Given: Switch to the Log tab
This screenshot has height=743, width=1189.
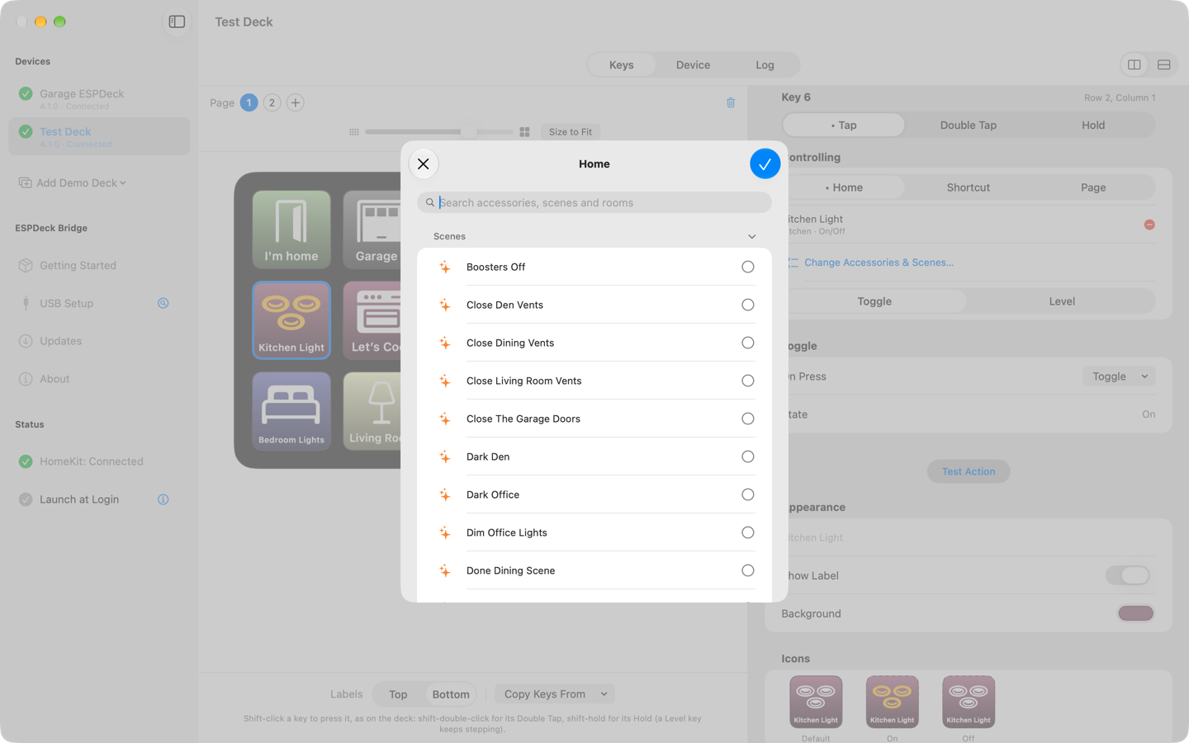Looking at the screenshot, I should pos(765,64).
